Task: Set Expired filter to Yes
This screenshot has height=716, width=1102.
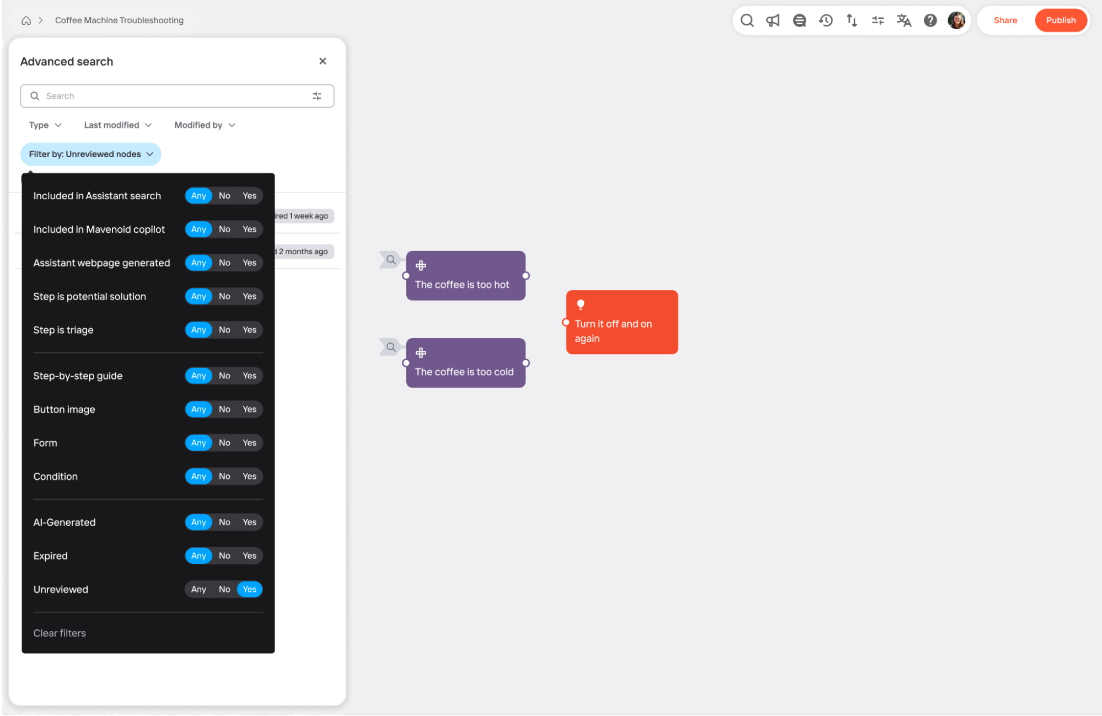Action: [x=250, y=556]
